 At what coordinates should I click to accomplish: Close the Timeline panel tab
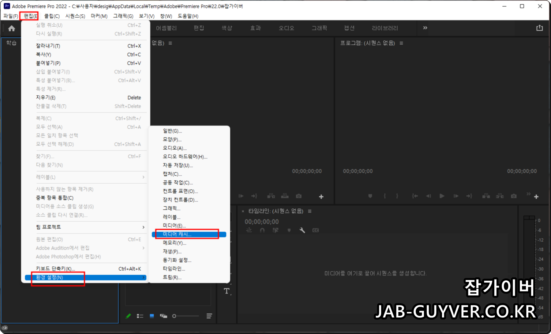[243, 211]
